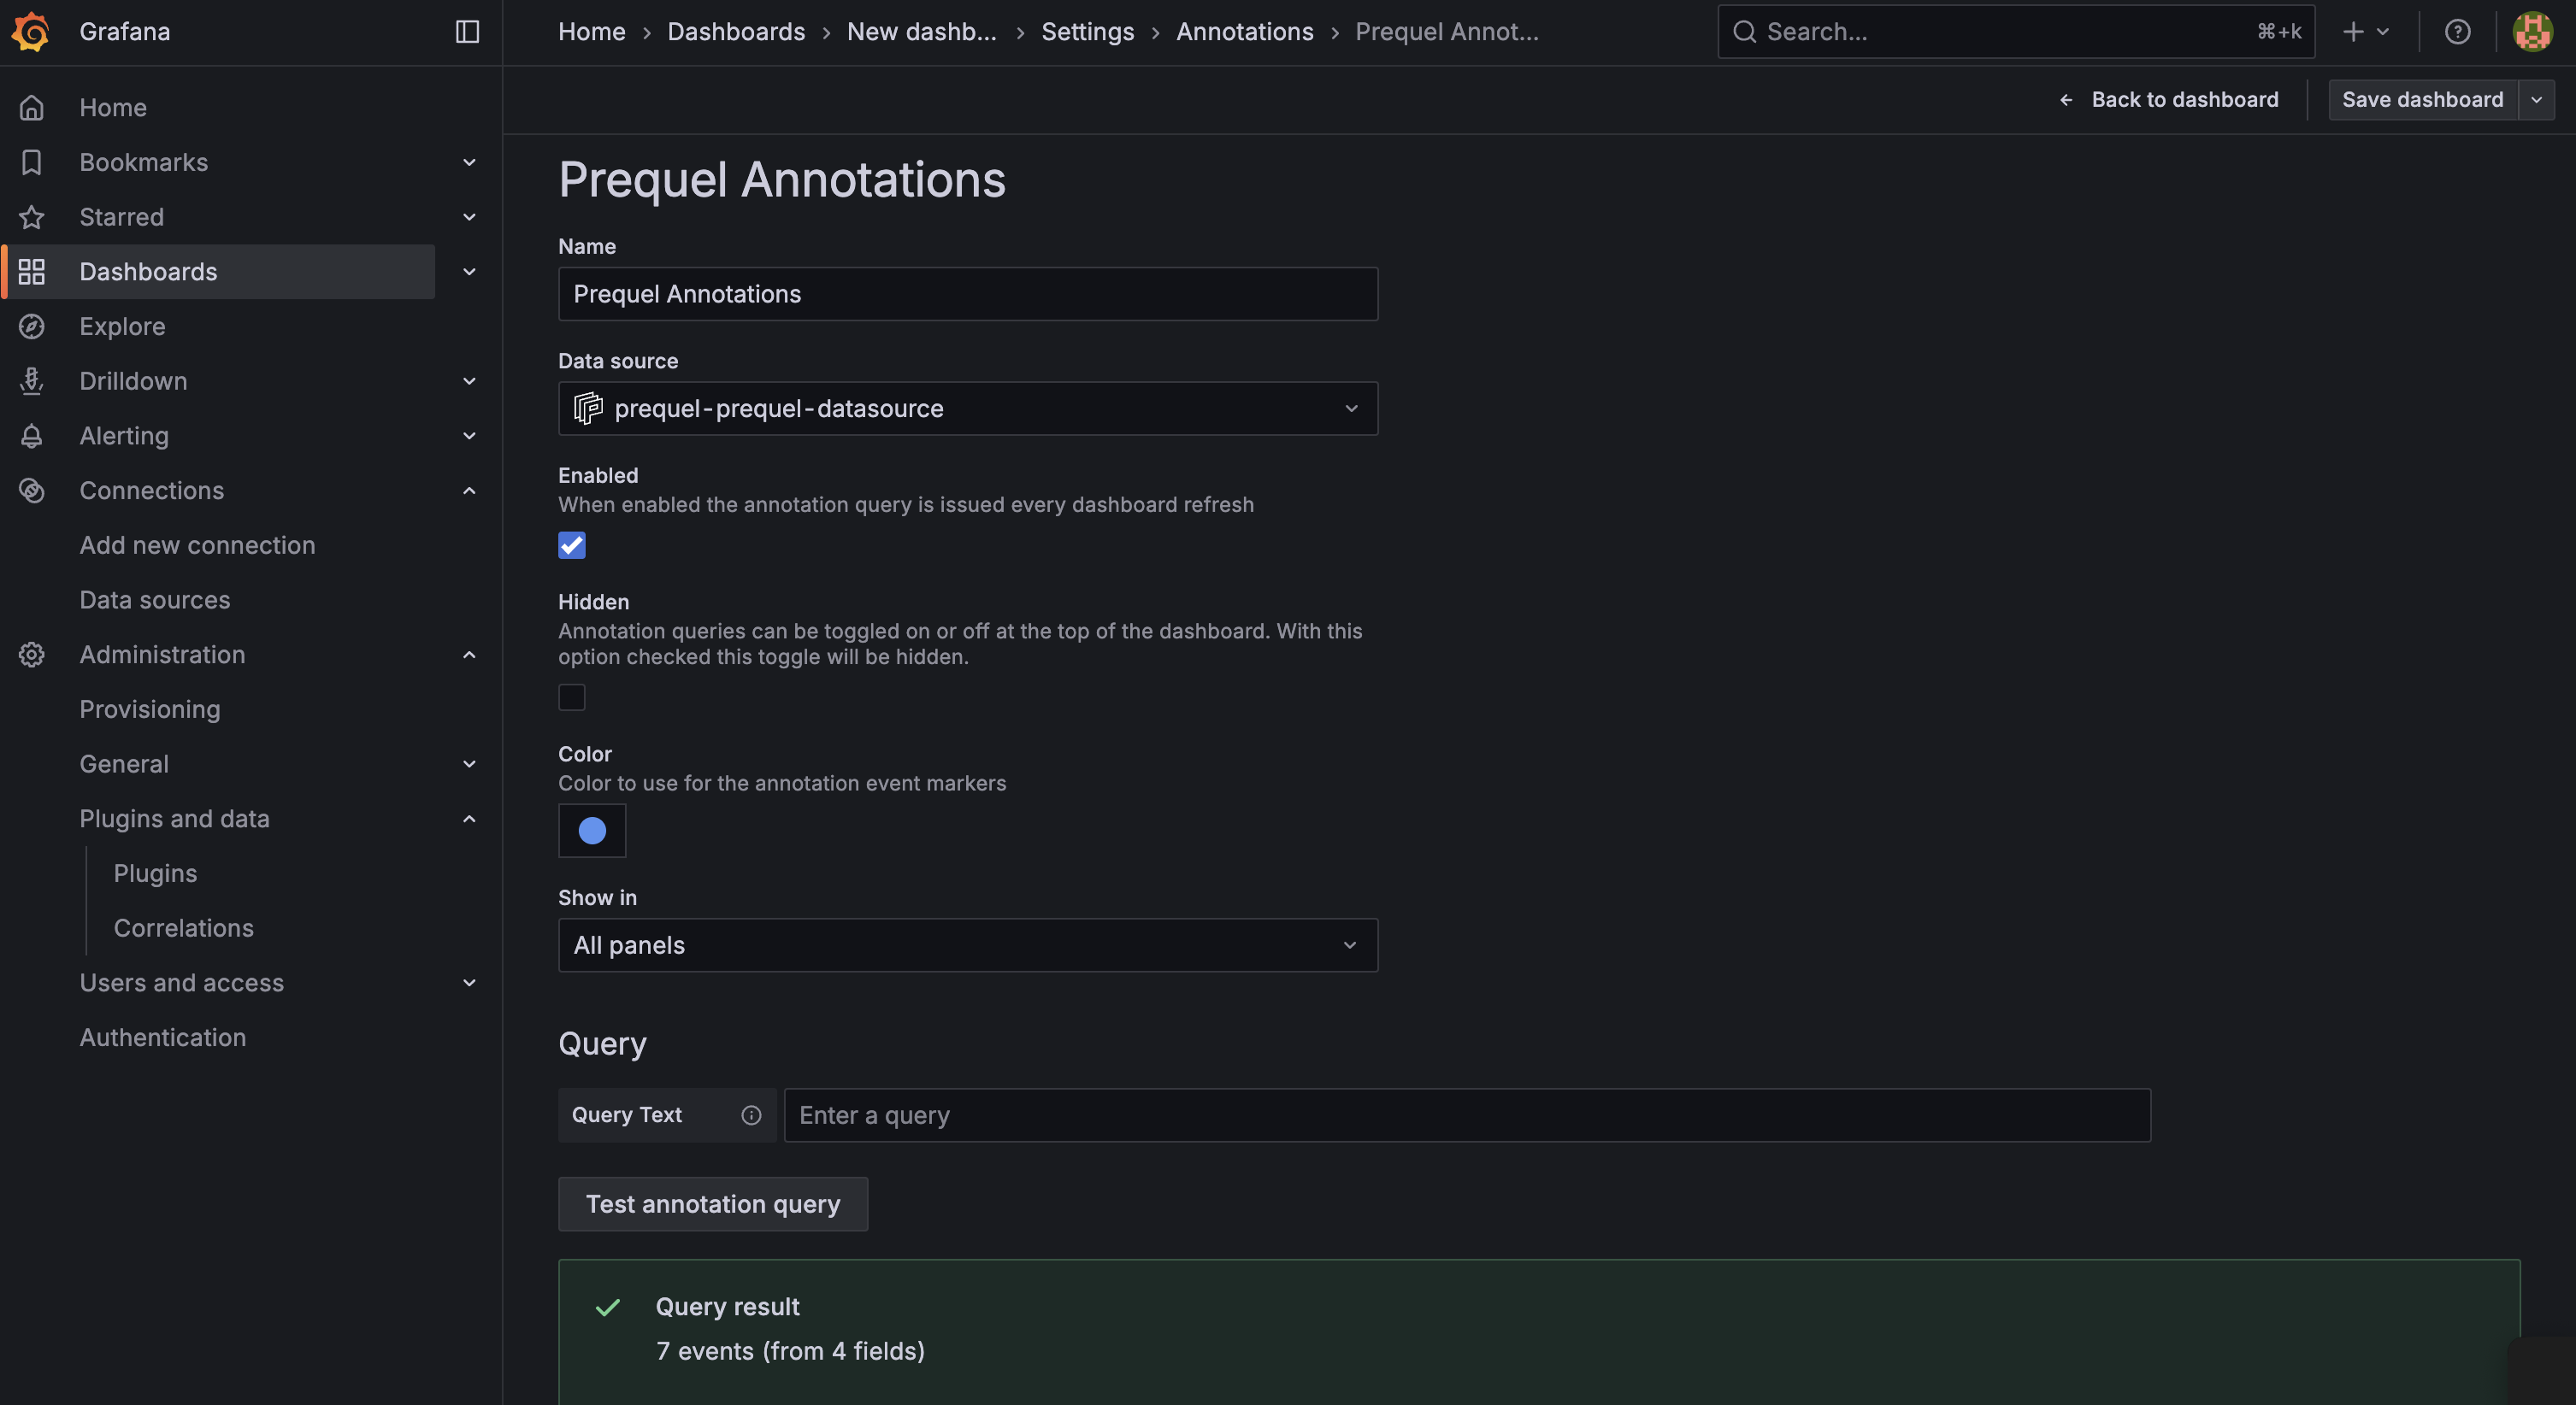Expand the Dashboards section chevron
The width and height of the screenshot is (2576, 1405).
469,272
